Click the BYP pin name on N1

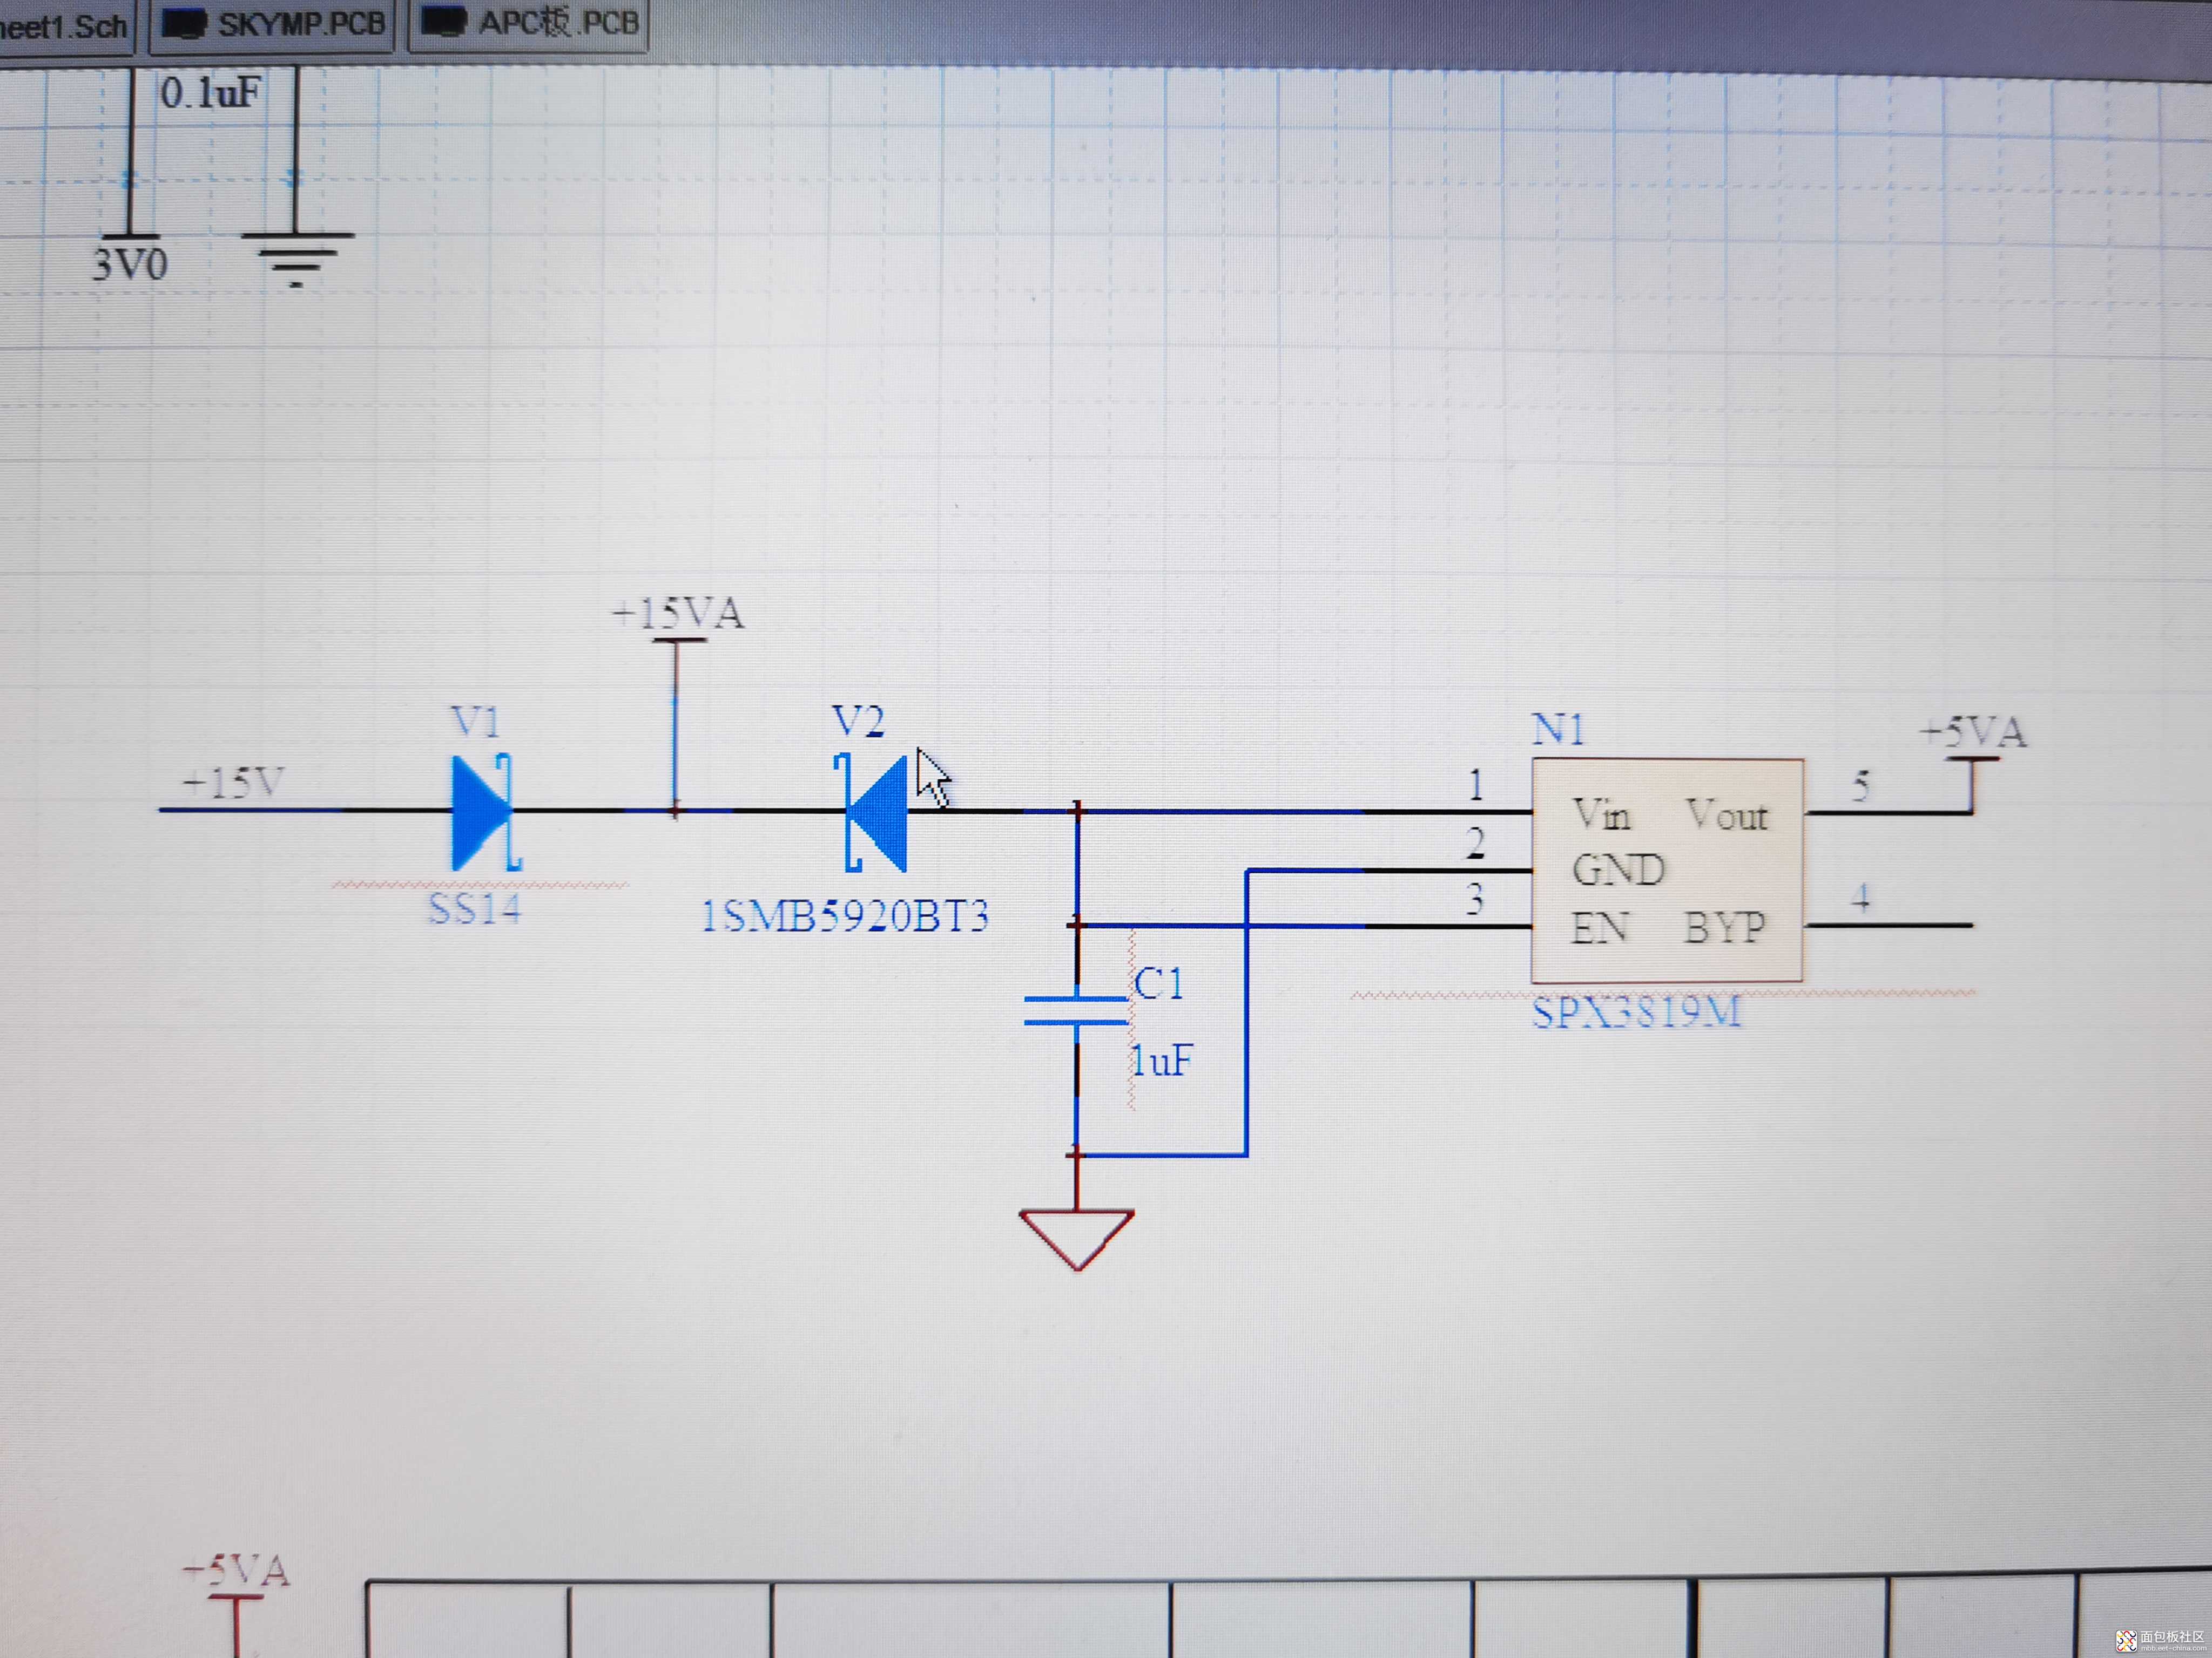coord(1724,927)
